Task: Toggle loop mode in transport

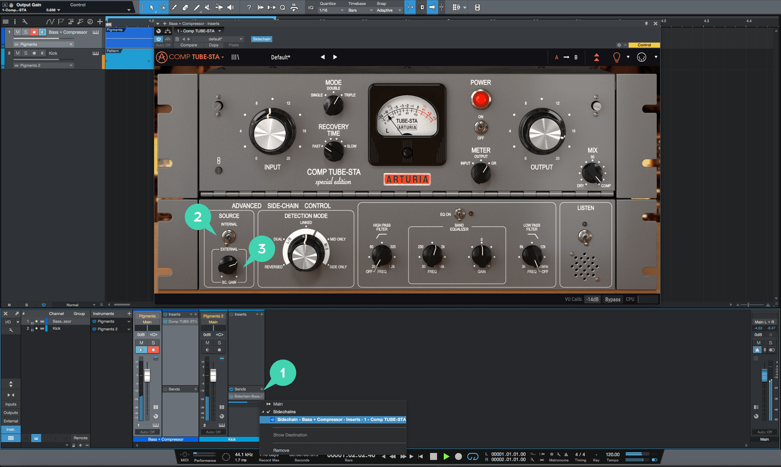Action: tap(473, 456)
